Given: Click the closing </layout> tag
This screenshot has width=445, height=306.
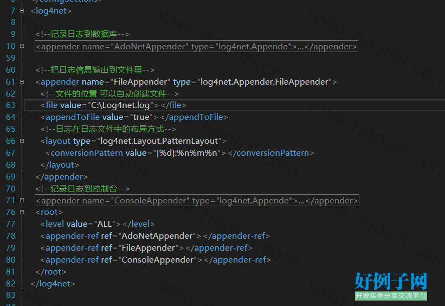Looking at the screenshot, I should 60,165.
